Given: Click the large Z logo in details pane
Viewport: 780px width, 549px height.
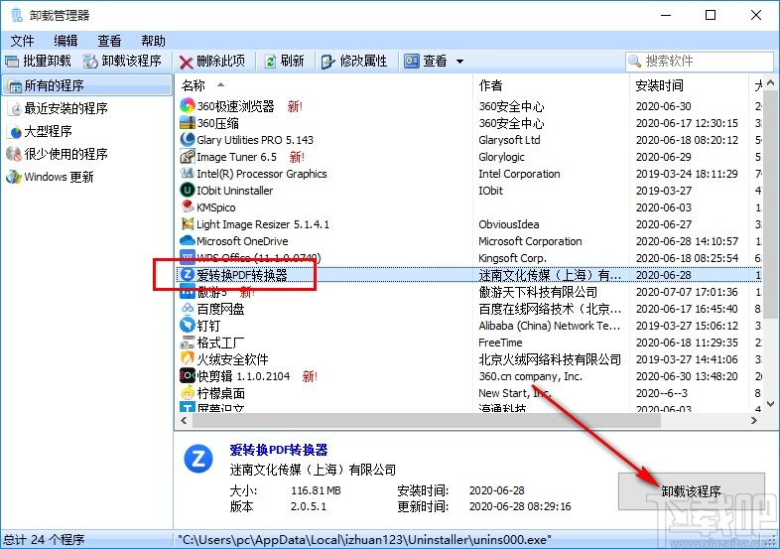Looking at the screenshot, I should [198, 459].
